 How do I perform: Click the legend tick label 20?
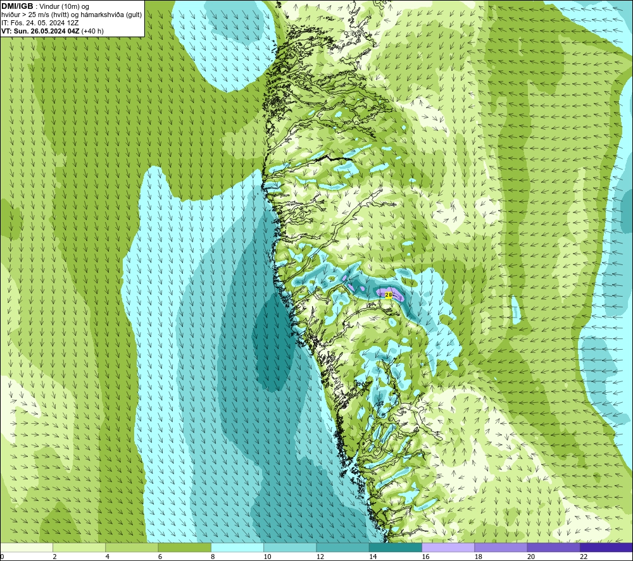point(531,557)
